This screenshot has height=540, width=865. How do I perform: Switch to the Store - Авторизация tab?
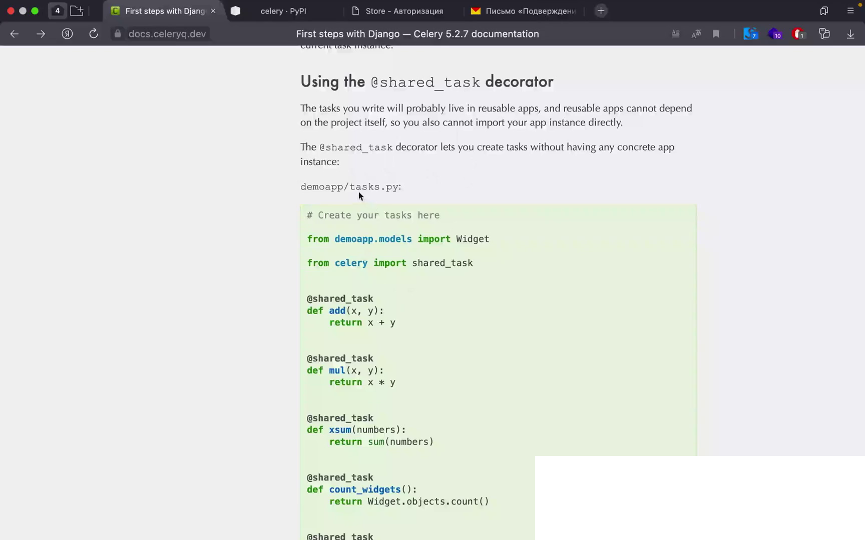pyautogui.click(x=403, y=11)
